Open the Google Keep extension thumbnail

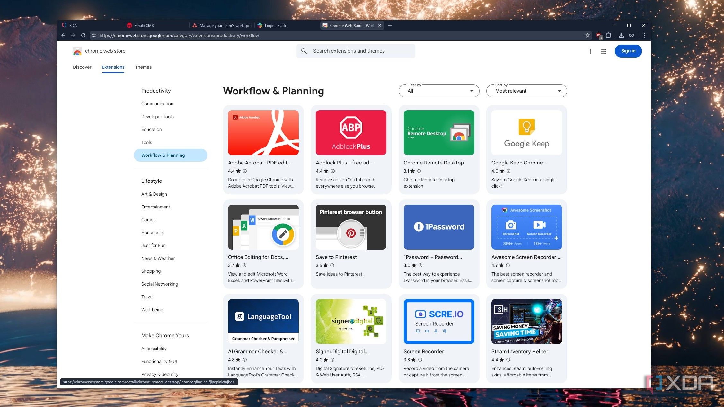point(526,133)
